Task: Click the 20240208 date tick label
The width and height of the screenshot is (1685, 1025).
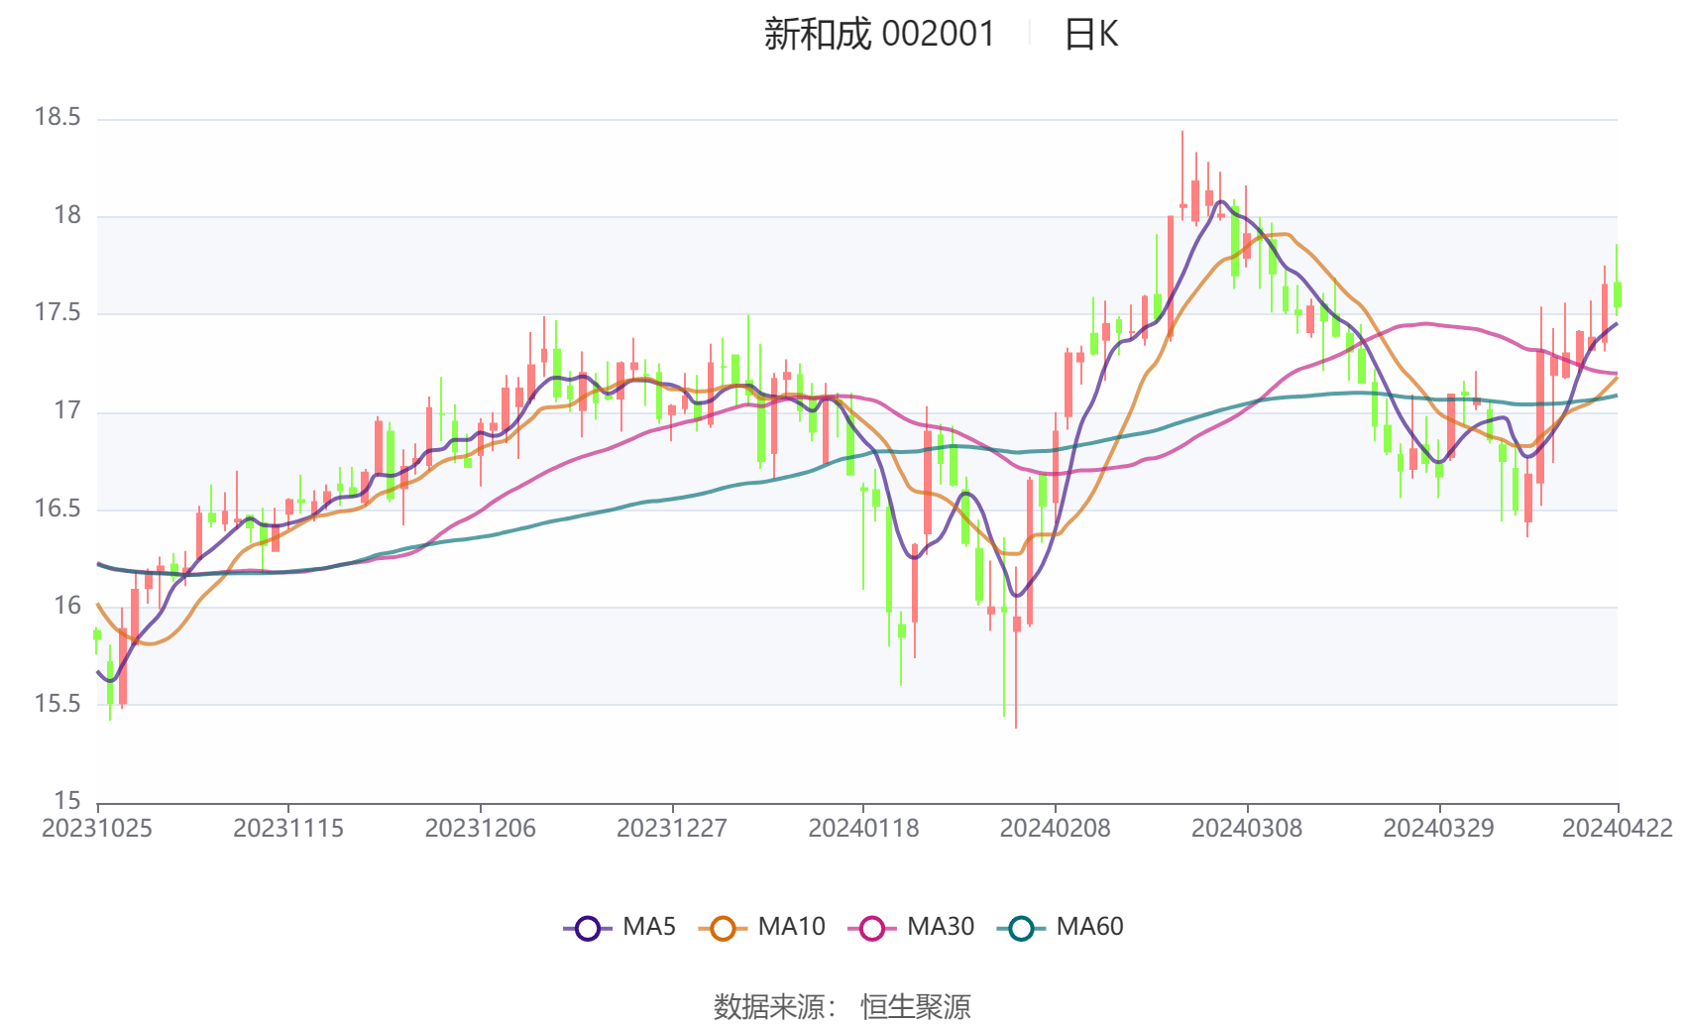Action: 1055,829
